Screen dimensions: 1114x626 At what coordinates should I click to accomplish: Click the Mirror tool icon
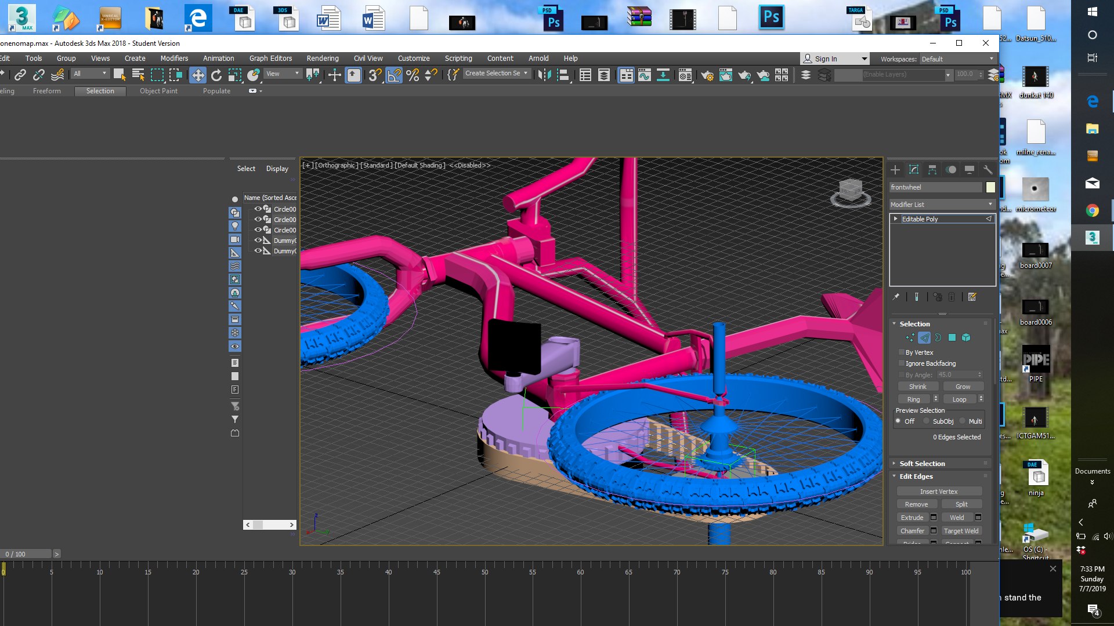coord(544,75)
